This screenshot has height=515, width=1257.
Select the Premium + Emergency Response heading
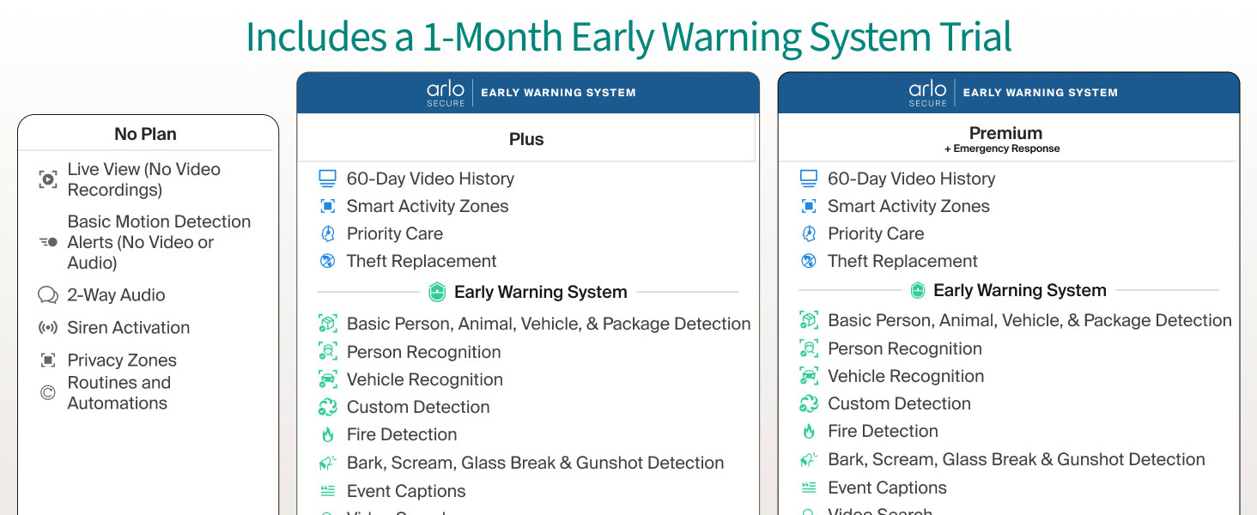[x=1005, y=139]
